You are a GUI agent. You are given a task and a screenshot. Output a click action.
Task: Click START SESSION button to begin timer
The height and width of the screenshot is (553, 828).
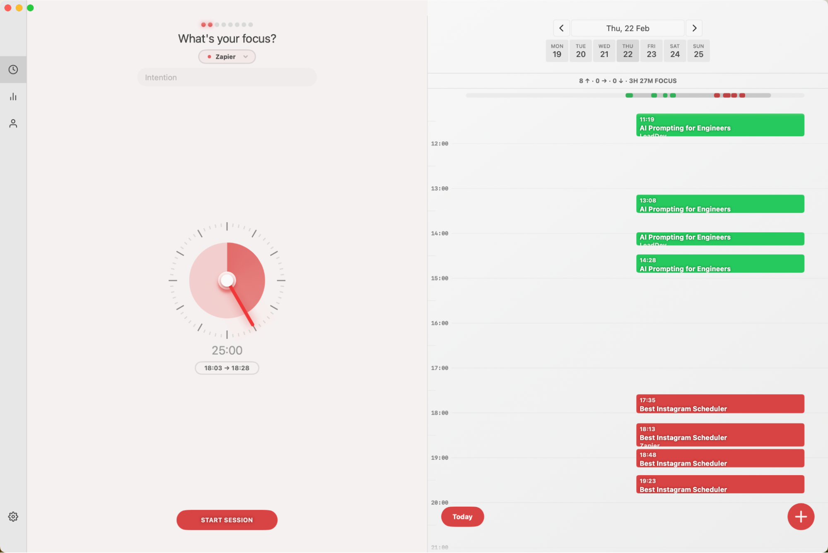[227, 519]
